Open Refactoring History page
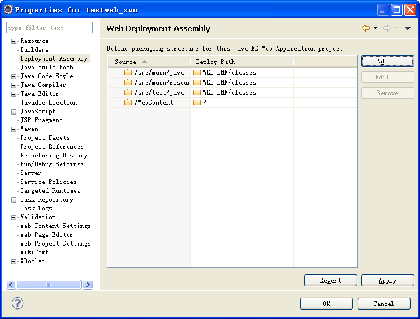420x319 pixels. tap(54, 155)
